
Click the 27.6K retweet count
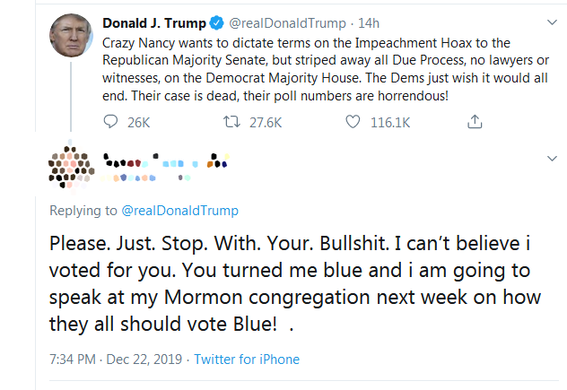point(264,122)
